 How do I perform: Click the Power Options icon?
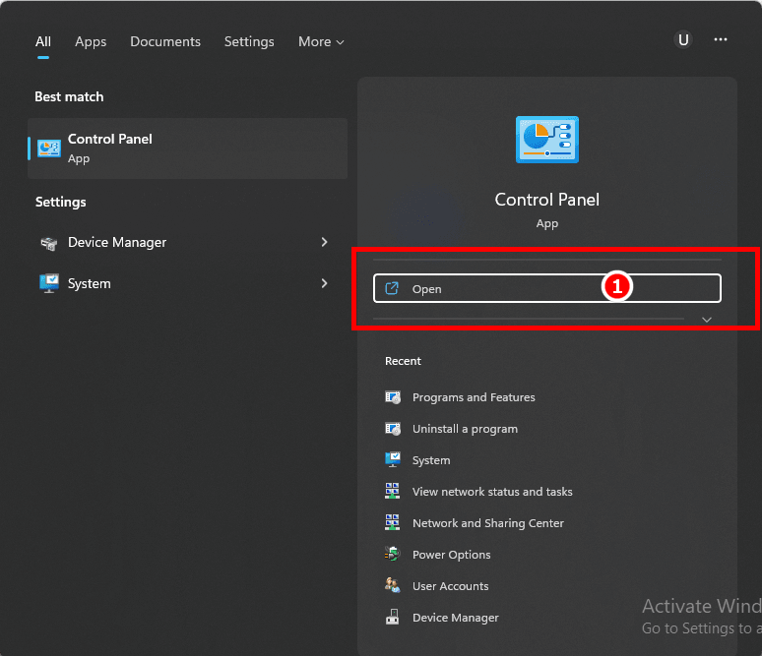pos(392,554)
